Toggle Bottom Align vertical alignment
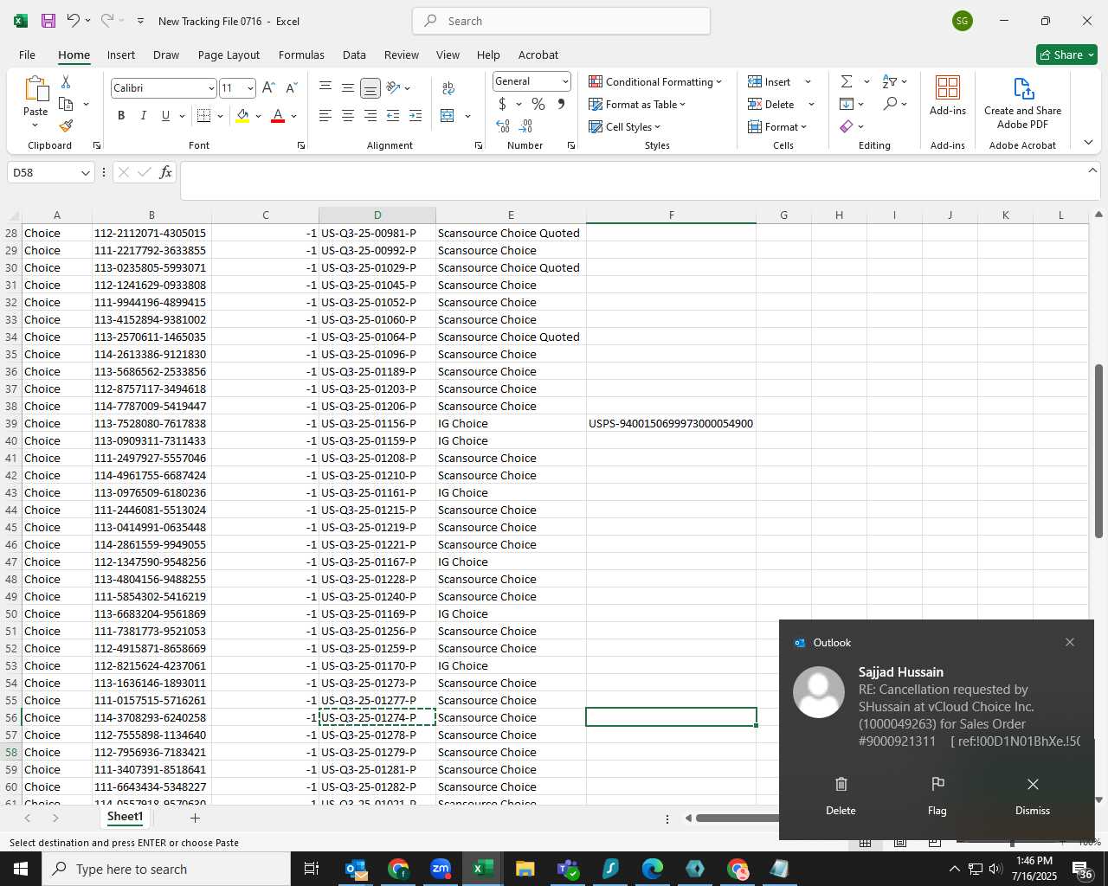Screen dimensions: 1108x886 tap(370, 88)
